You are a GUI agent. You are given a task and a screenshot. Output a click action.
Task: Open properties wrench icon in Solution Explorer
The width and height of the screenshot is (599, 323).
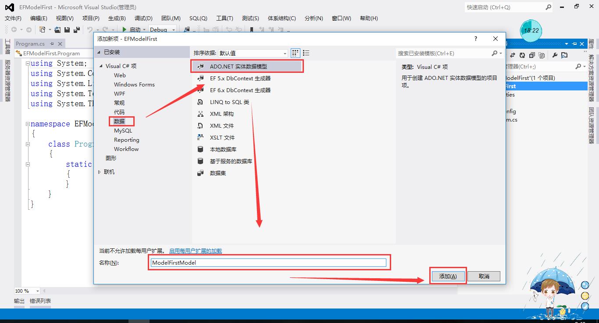pos(554,55)
